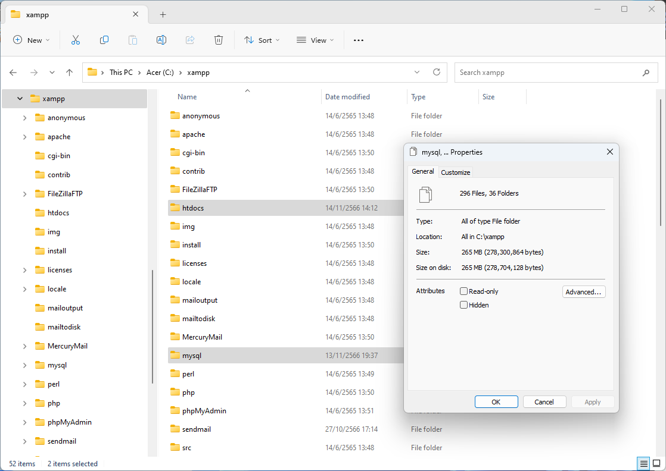Check the Hidden attribute checkbox

(x=463, y=305)
